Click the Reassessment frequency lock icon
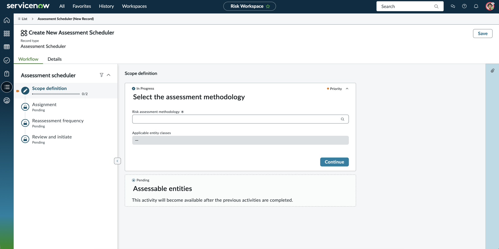Screen dimensions: 499x249 25,123
